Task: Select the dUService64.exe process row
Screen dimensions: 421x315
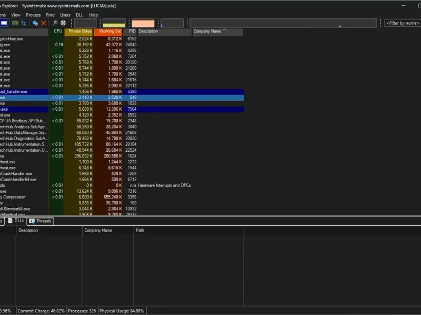Action: click(122, 208)
